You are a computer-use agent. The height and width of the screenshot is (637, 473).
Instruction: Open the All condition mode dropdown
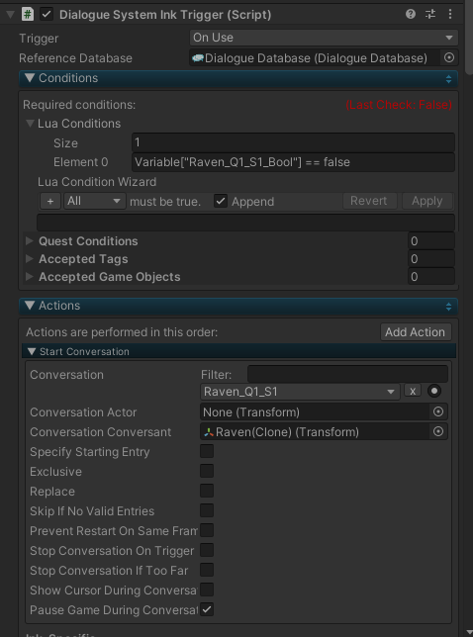(x=94, y=201)
